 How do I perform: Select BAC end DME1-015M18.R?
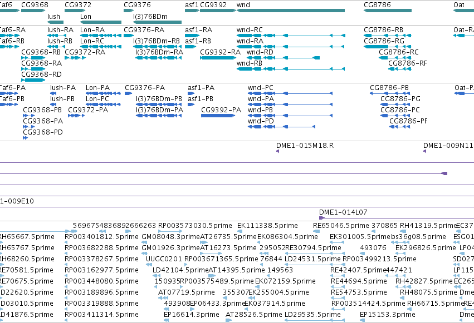pos(277,151)
